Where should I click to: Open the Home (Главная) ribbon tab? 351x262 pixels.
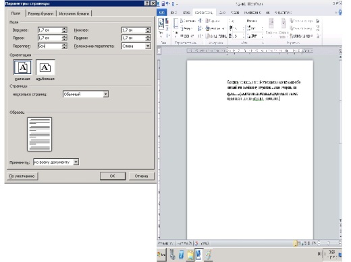click(x=173, y=13)
